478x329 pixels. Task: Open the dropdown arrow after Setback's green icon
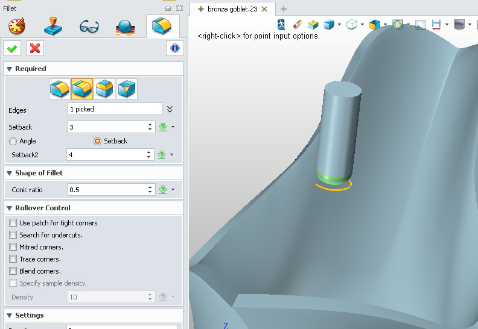pos(173,127)
